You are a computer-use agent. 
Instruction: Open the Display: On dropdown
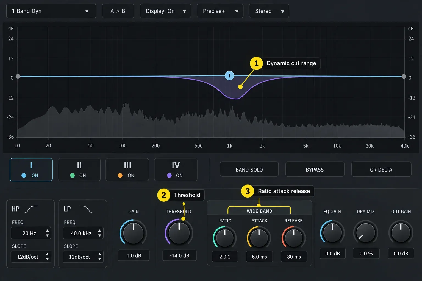(165, 11)
